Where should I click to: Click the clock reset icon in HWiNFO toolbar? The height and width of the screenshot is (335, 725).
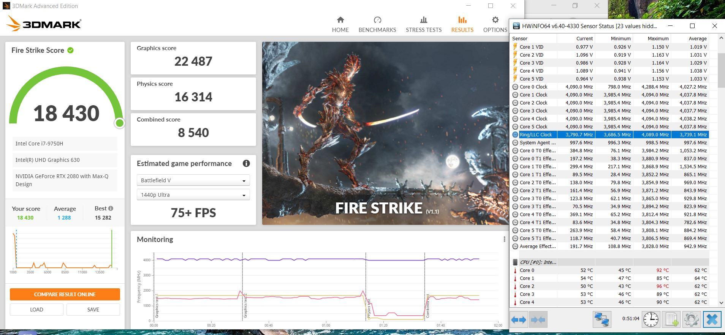coord(651,319)
